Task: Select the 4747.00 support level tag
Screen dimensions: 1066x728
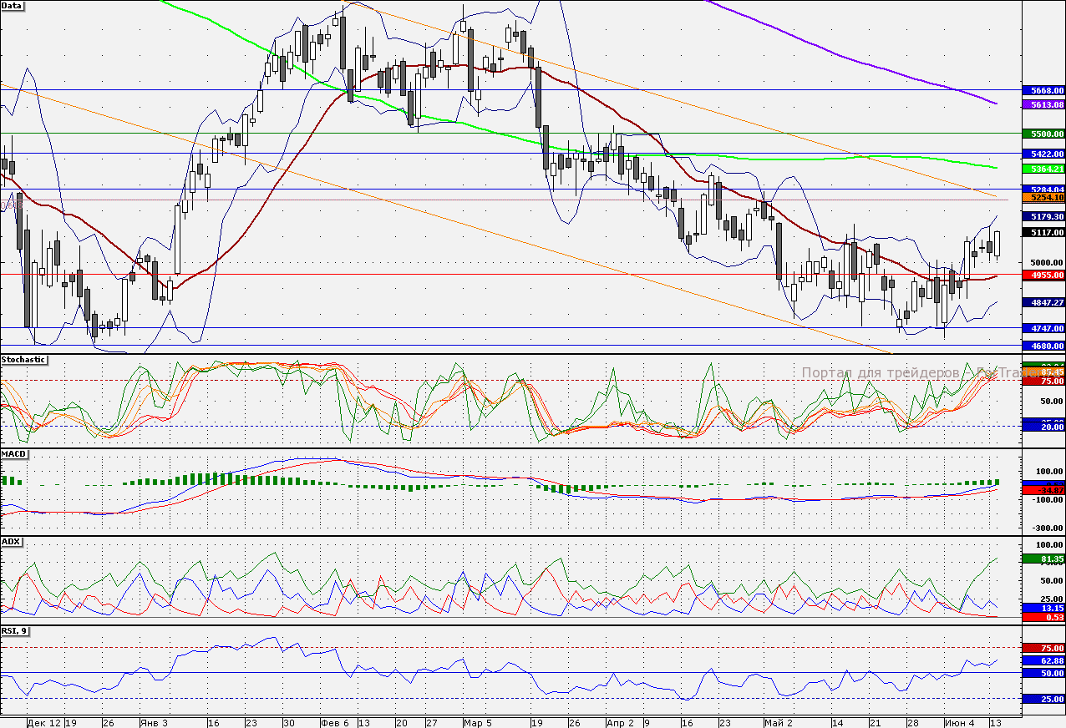Action: pyautogui.click(x=1043, y=329)
